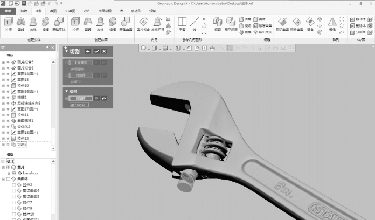
Task: Confirm the Cut dialog with checkmark button
Action: coord(96,51)
